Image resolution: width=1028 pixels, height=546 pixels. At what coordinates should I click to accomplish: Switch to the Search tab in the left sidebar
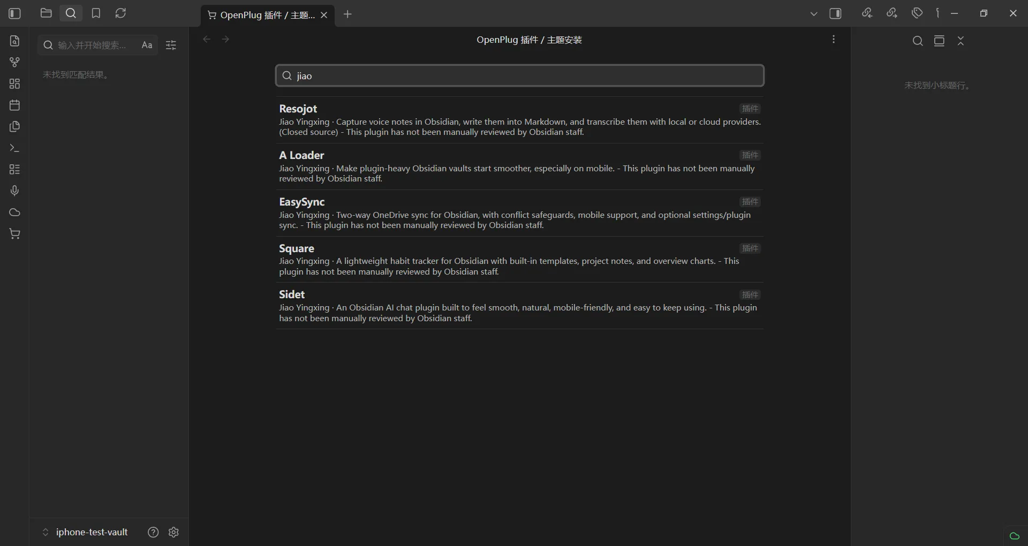click(x=71, y=13)
